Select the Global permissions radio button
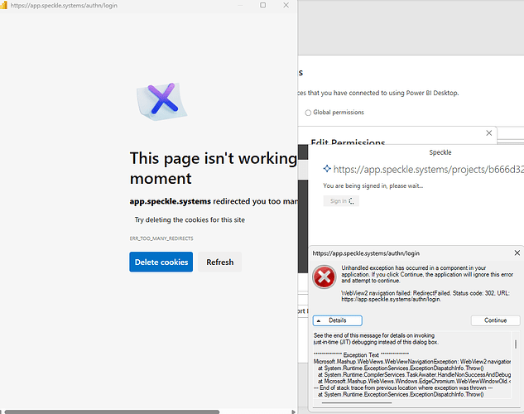Screen dimensions: 524x414 [x=308, y=113]
